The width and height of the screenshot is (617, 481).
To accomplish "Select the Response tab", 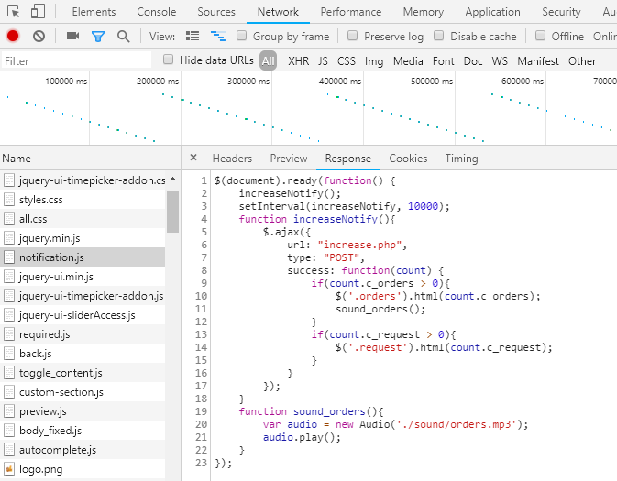I will [x=347, y=159].
